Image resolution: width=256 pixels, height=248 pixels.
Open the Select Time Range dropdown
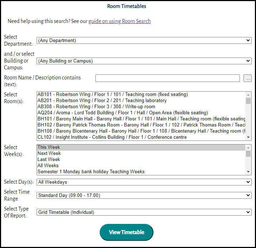pos(144,196)
